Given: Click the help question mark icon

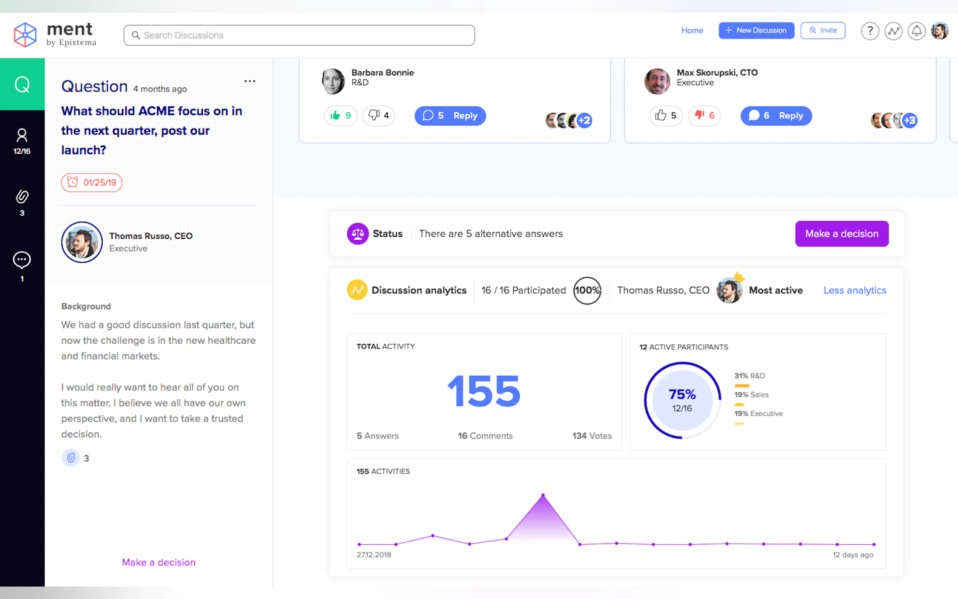Looking at the screenshot, I should click(870, 31).
